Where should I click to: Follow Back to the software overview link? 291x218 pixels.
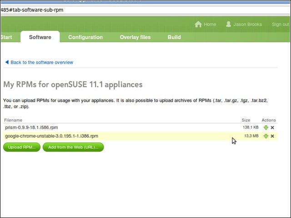pos(42,62)
